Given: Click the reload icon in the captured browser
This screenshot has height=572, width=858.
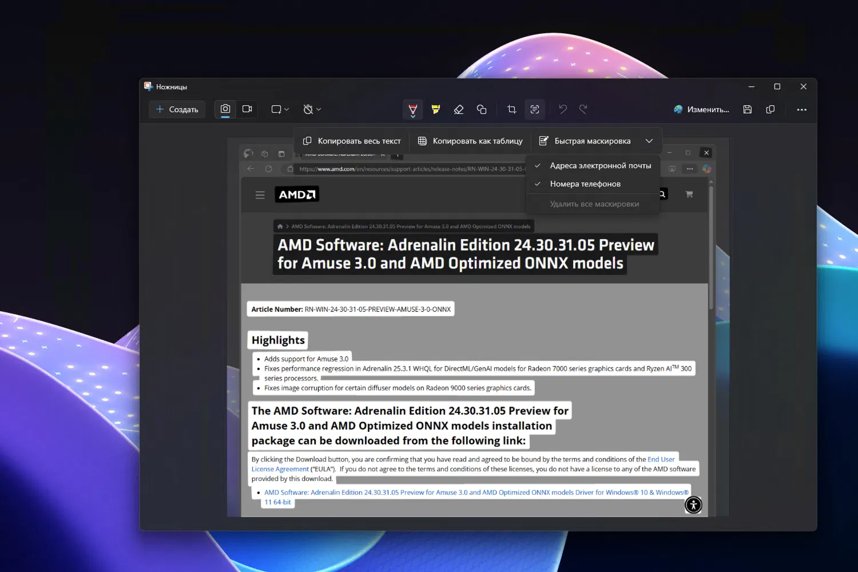Looking at the screenshot, I should [x=268, y=169].
